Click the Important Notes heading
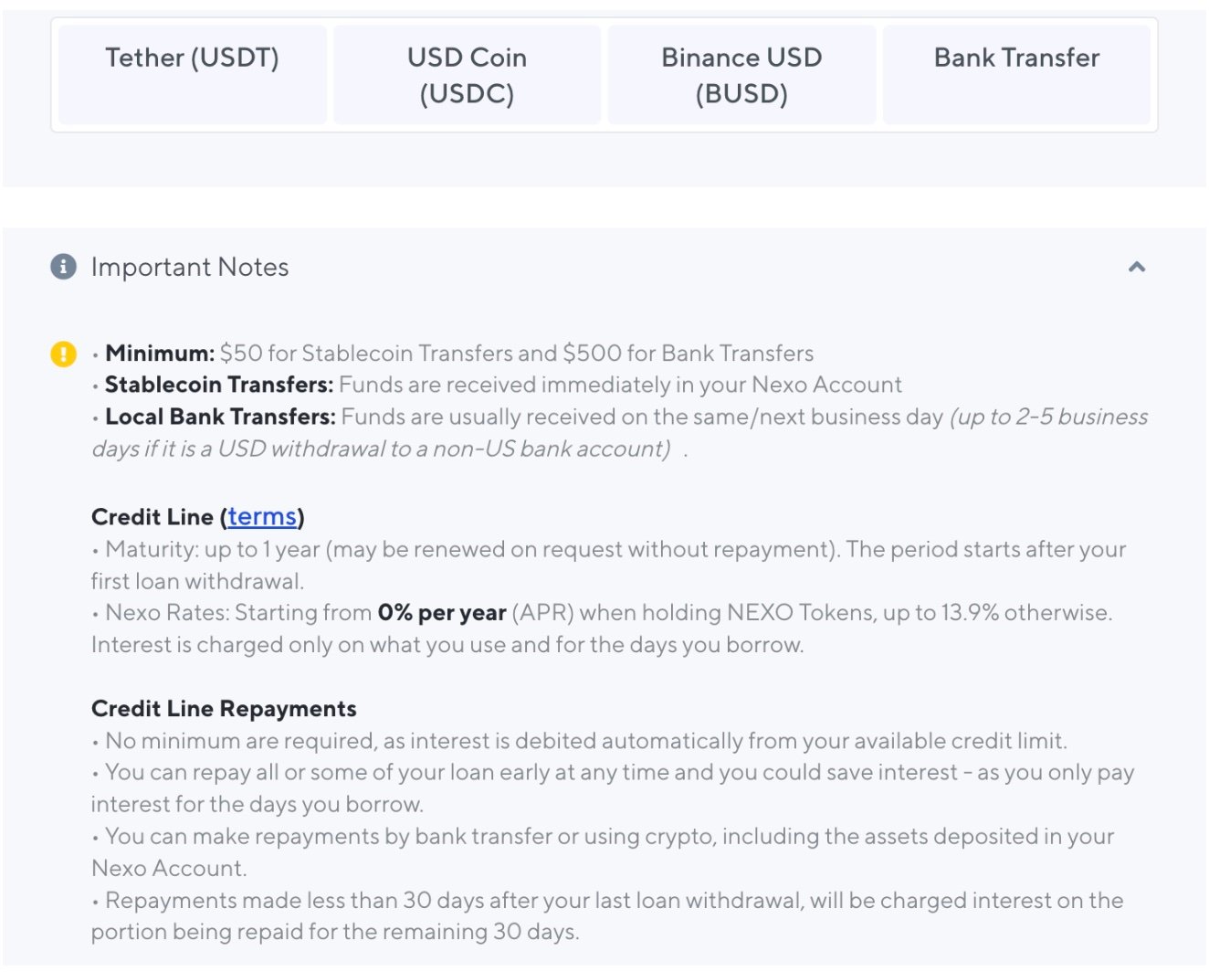Viewport: 1209px width, 972px height. [x=190, y=267]
